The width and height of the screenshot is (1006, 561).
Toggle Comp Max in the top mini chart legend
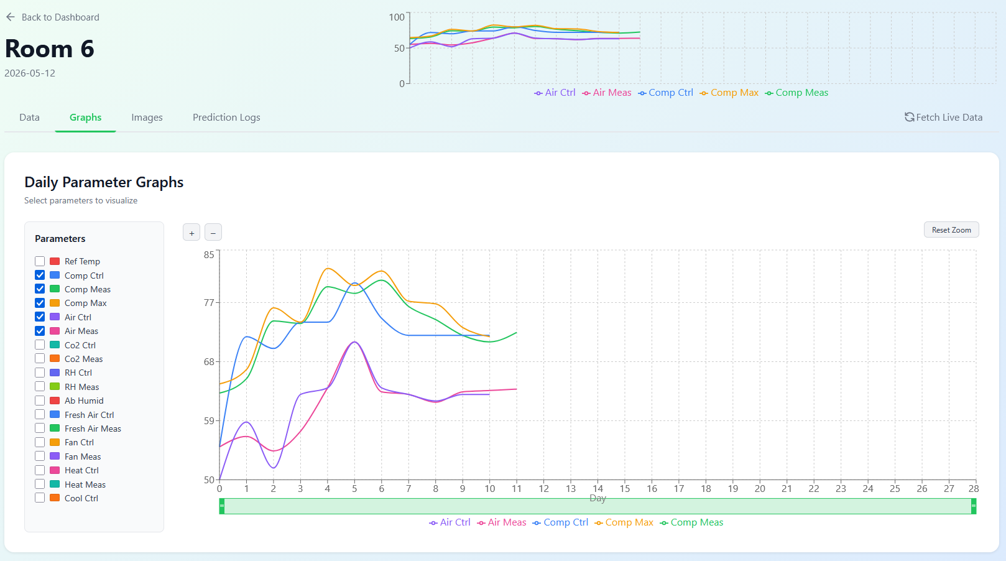tap(729, 93)
